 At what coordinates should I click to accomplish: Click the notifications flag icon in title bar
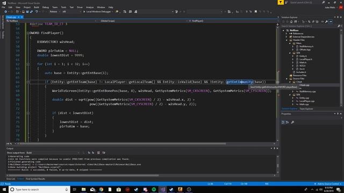point(281,2)
